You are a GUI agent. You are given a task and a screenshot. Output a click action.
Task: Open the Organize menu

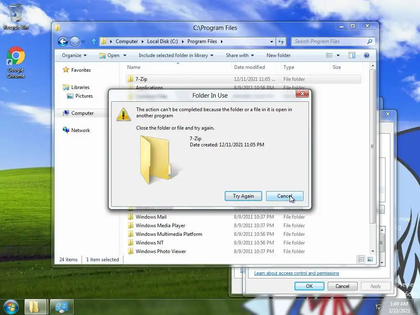pos(74,55)
